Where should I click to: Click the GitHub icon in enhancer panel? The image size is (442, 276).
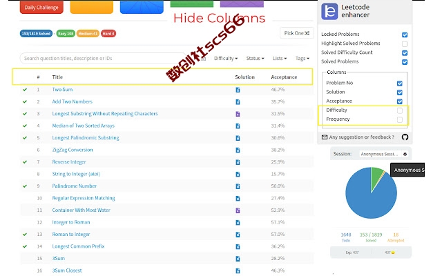pos(405,137)
